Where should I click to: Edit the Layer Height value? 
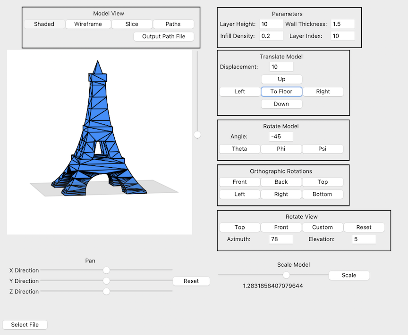[x=271, y=24]
